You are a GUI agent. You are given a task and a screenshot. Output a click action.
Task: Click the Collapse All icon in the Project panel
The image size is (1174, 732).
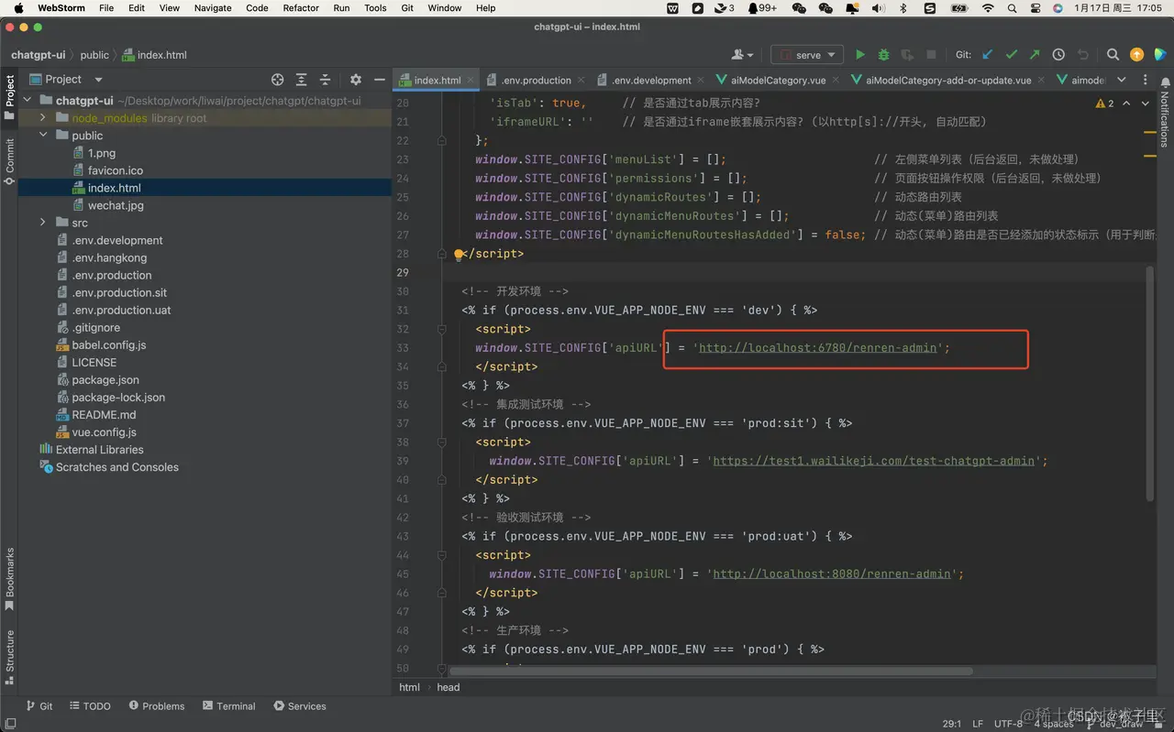(325, 80)
